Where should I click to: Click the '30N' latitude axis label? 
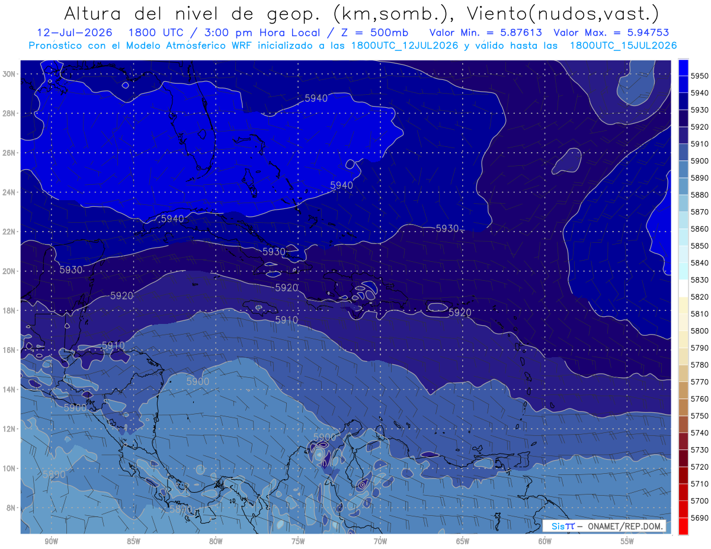(x=8, y=74)
